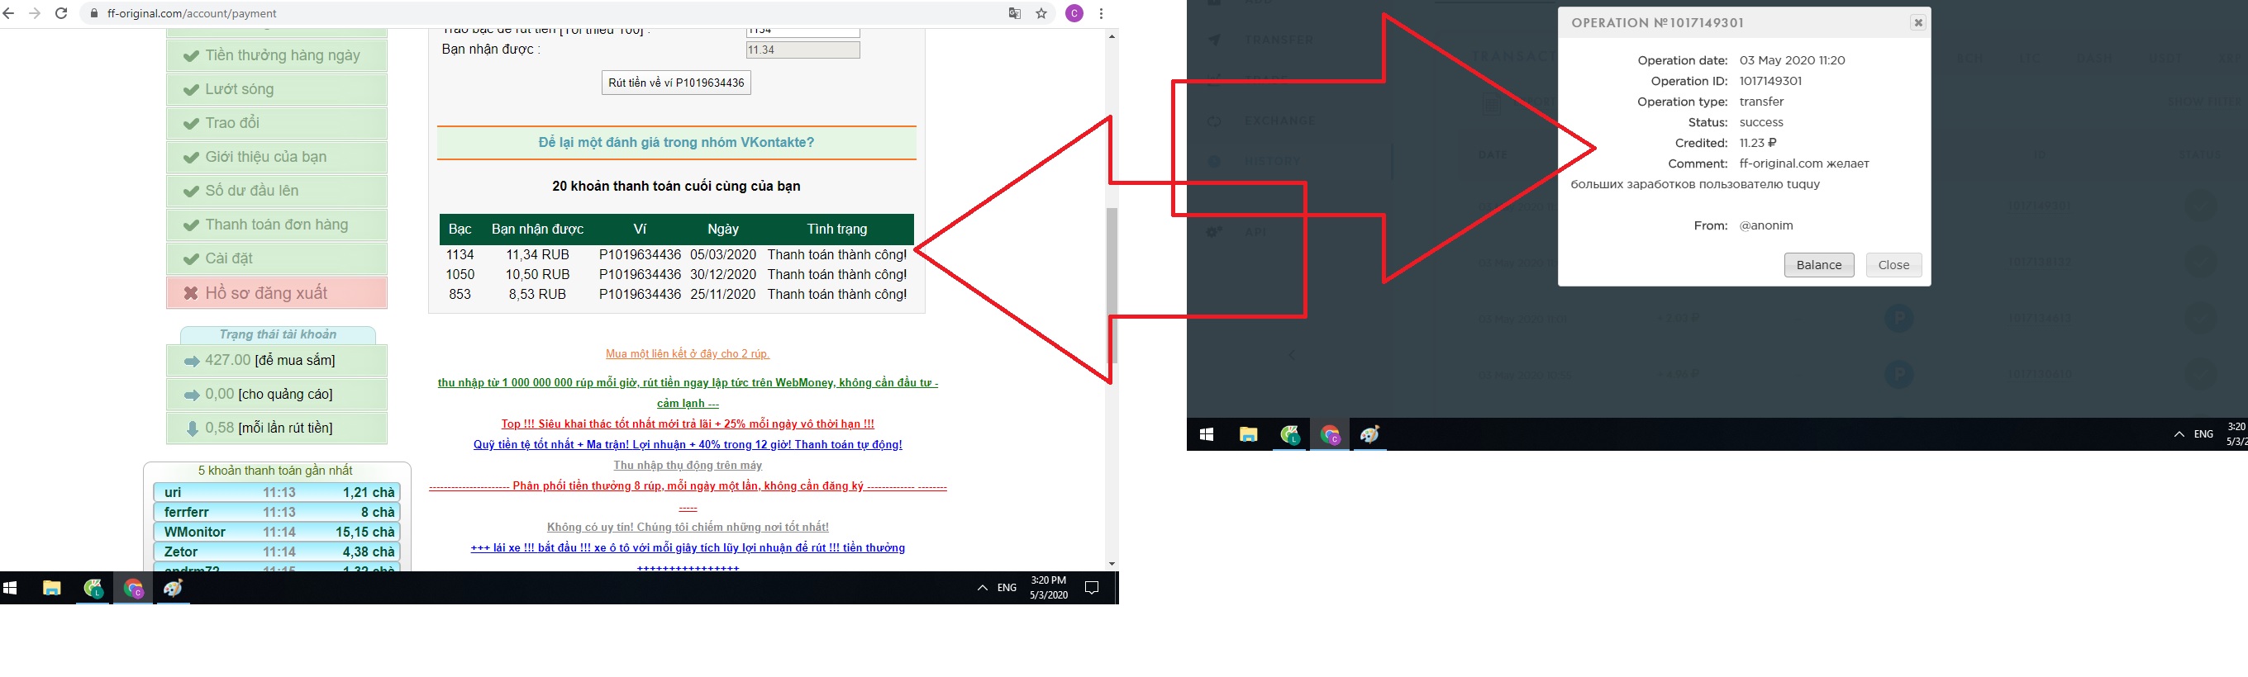Viewport: 2248px width, 677px height.
Task: Open 'Số dư đầu lên' menu item
Action: [x=277, y=191]
